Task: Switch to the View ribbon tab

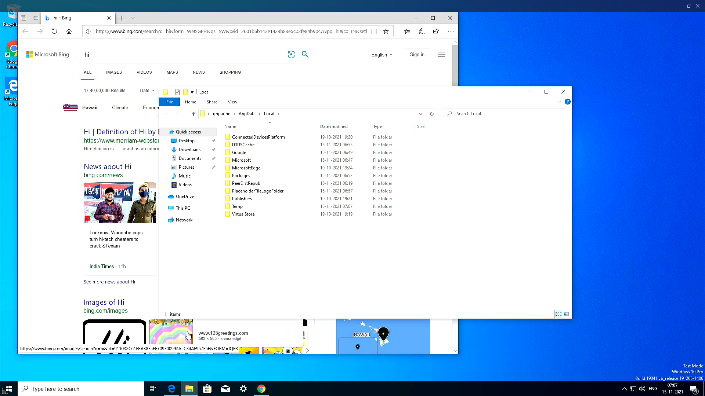Action: click(232, 102)
